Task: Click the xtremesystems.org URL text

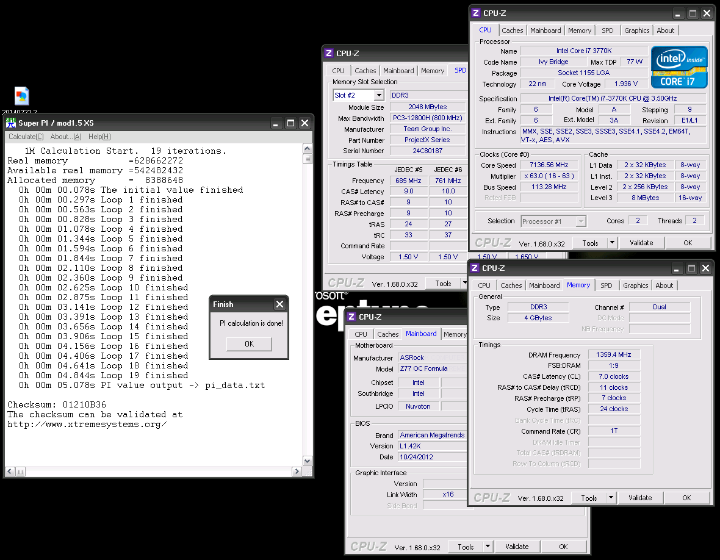Action: [87, 424]
